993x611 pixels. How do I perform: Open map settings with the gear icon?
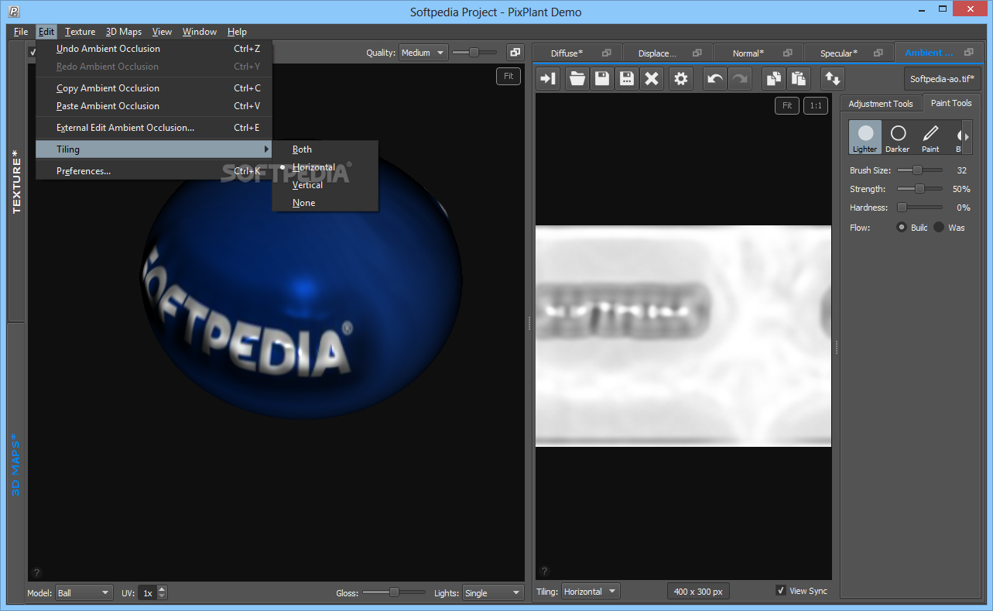[x=680, y=78]
